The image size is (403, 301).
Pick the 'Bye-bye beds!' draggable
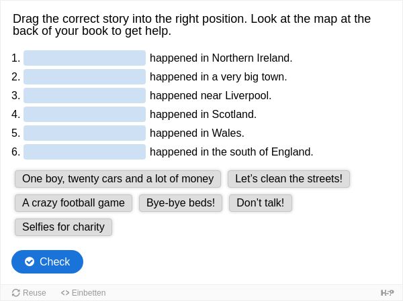pos(181,203)
